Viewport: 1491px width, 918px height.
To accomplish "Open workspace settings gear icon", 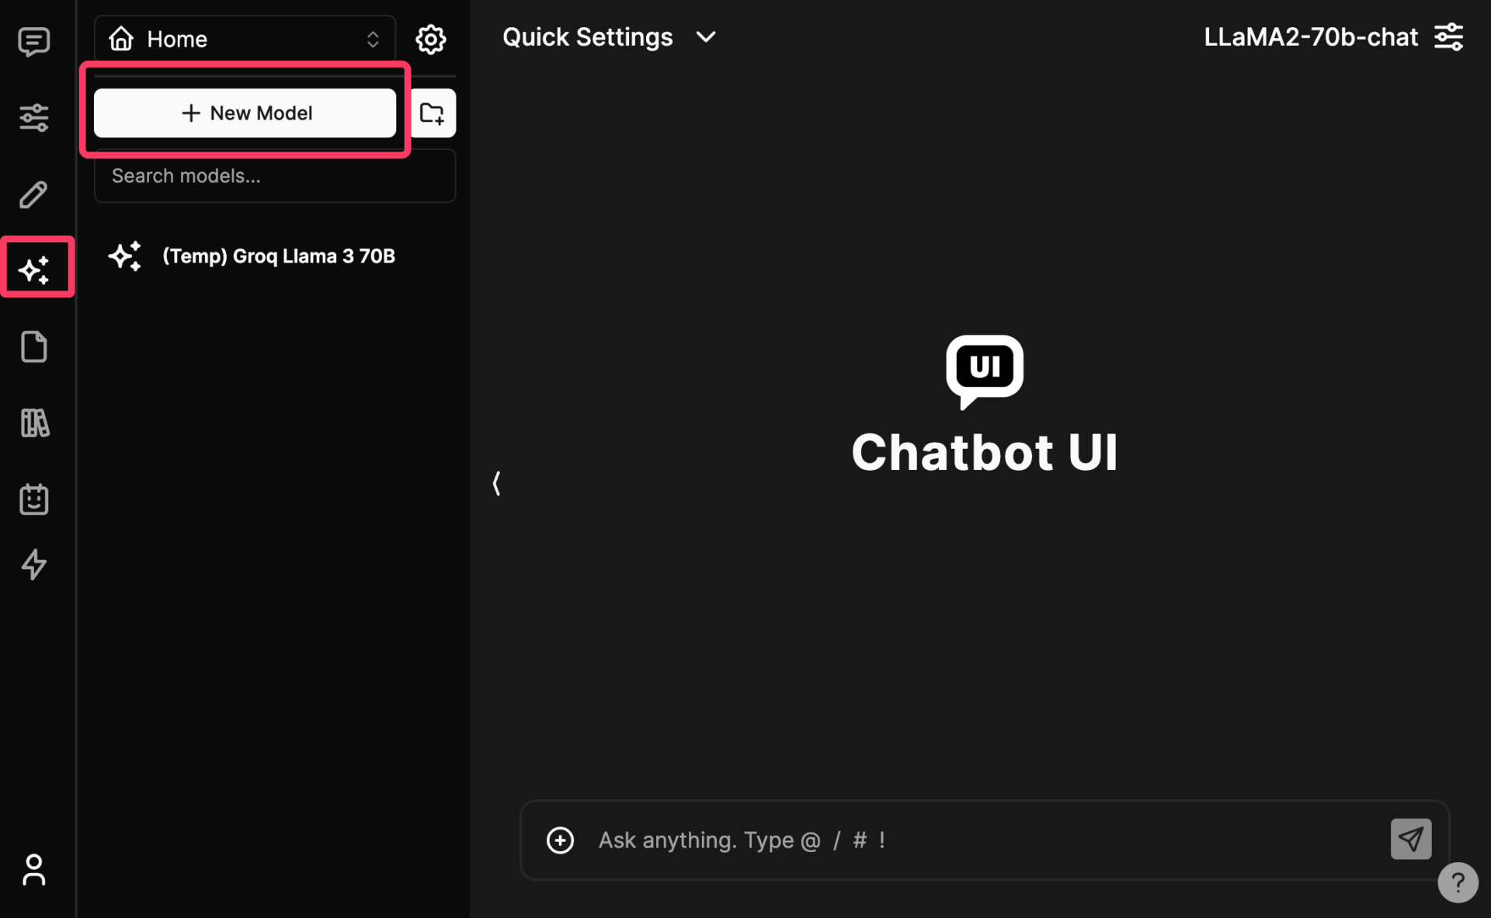I will pos(430,39).
